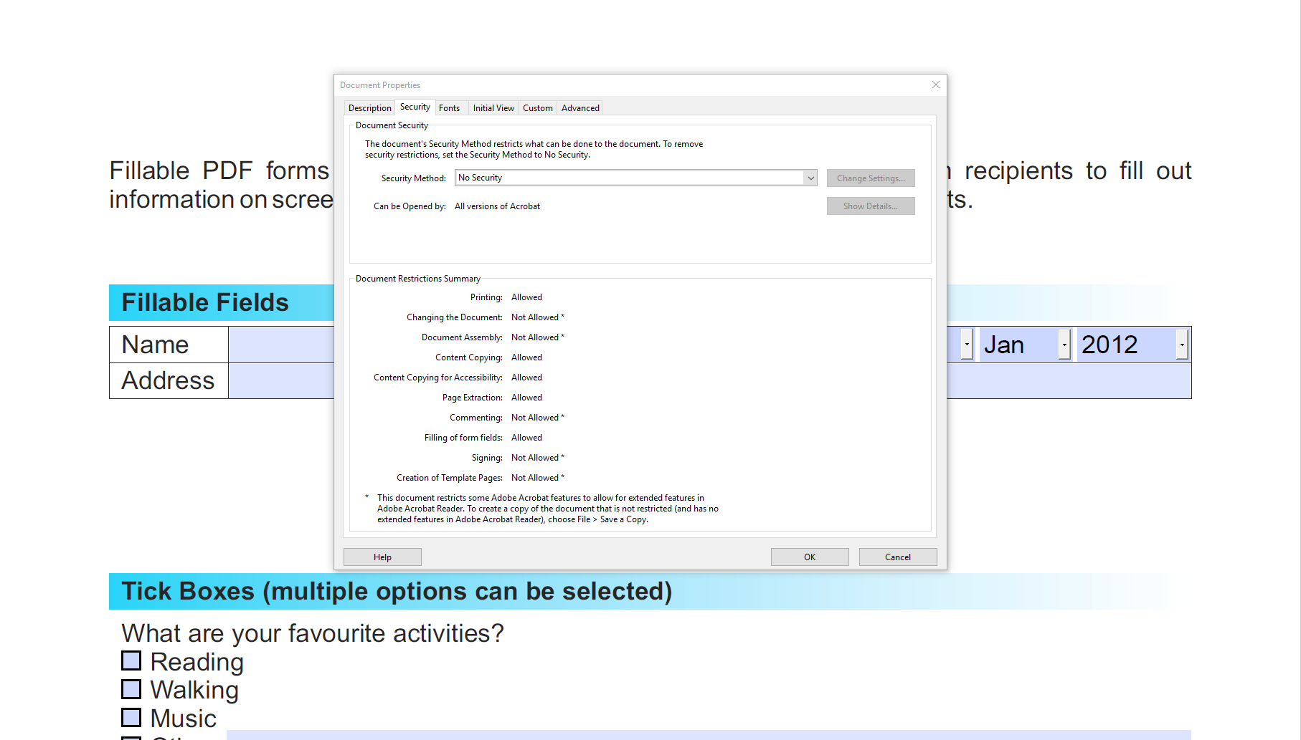Confirm the dialog with OK

coord(809,557)
